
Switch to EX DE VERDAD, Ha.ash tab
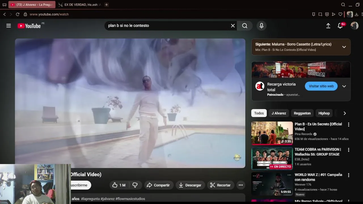80,5
